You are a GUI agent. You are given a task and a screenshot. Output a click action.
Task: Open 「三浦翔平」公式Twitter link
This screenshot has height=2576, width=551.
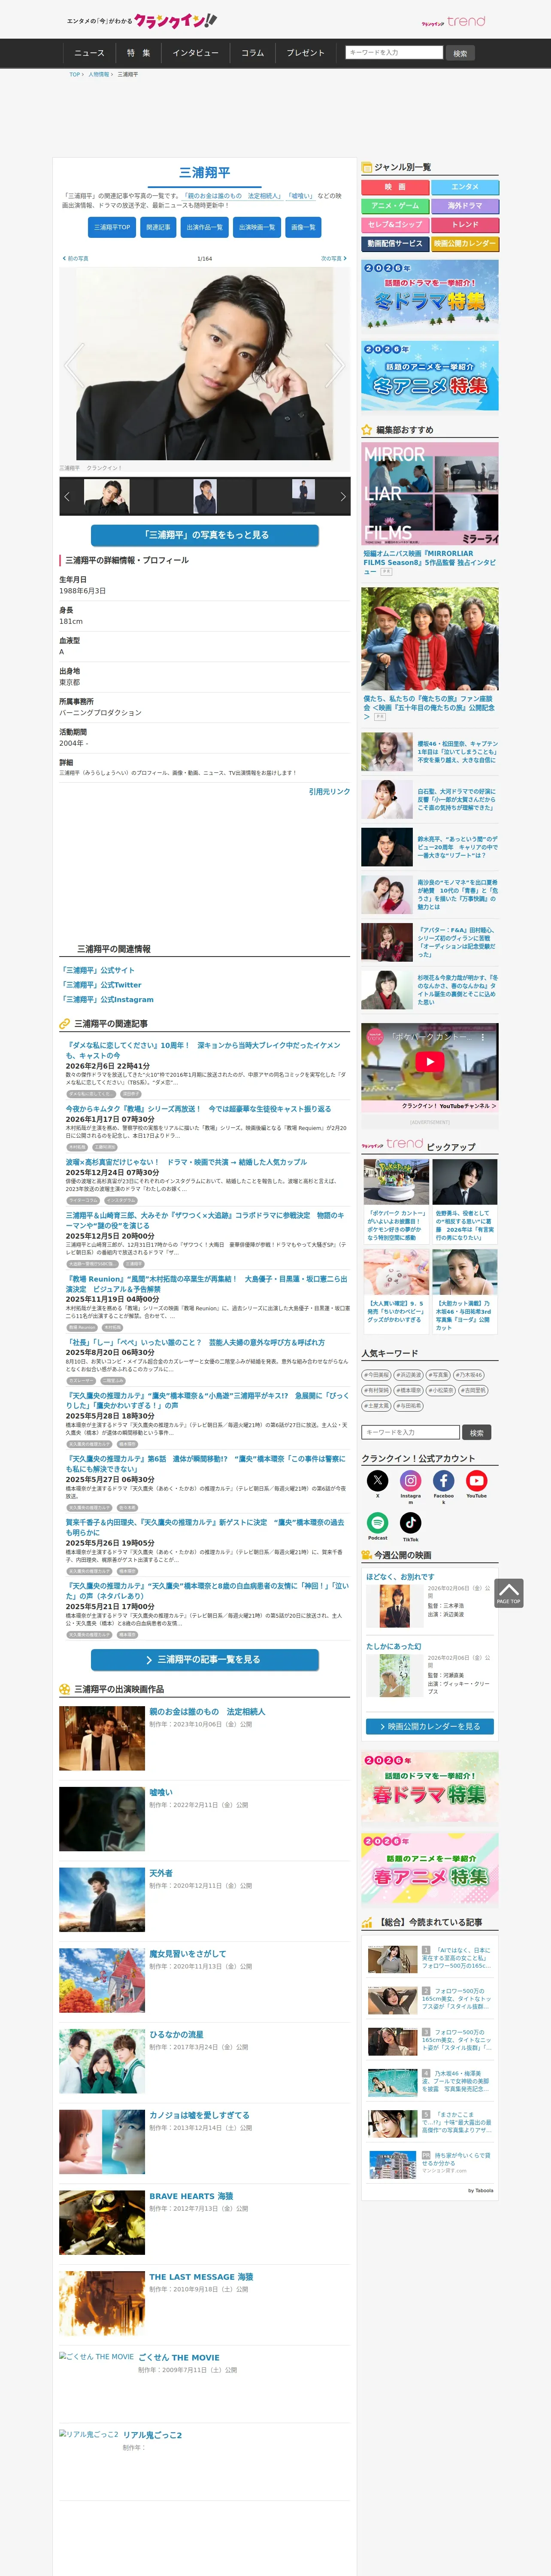[101, 985]
